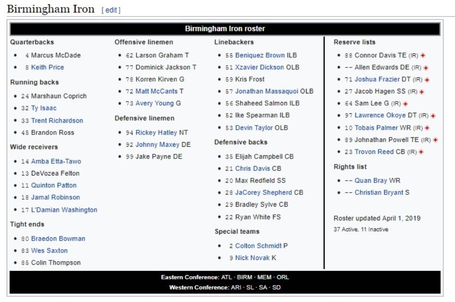Image resolution: width=455 pixels, height=302 pixels.
Task: Click the Jake Payne entry
Action: (x=153, y=157)
